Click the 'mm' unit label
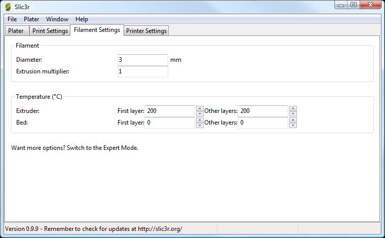The image size is (385, 238). point(176,60)
